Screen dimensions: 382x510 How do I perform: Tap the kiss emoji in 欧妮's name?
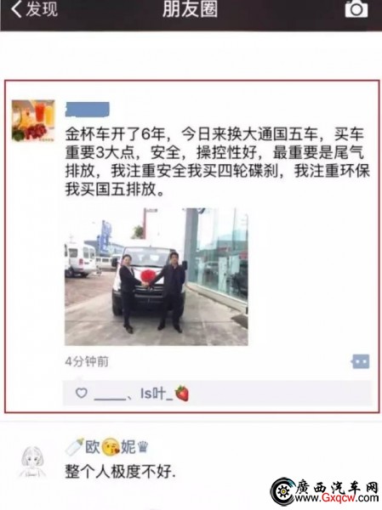pos(111,447)
